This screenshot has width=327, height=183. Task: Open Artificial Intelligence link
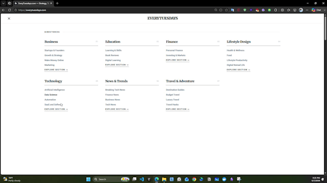point(54,90)
